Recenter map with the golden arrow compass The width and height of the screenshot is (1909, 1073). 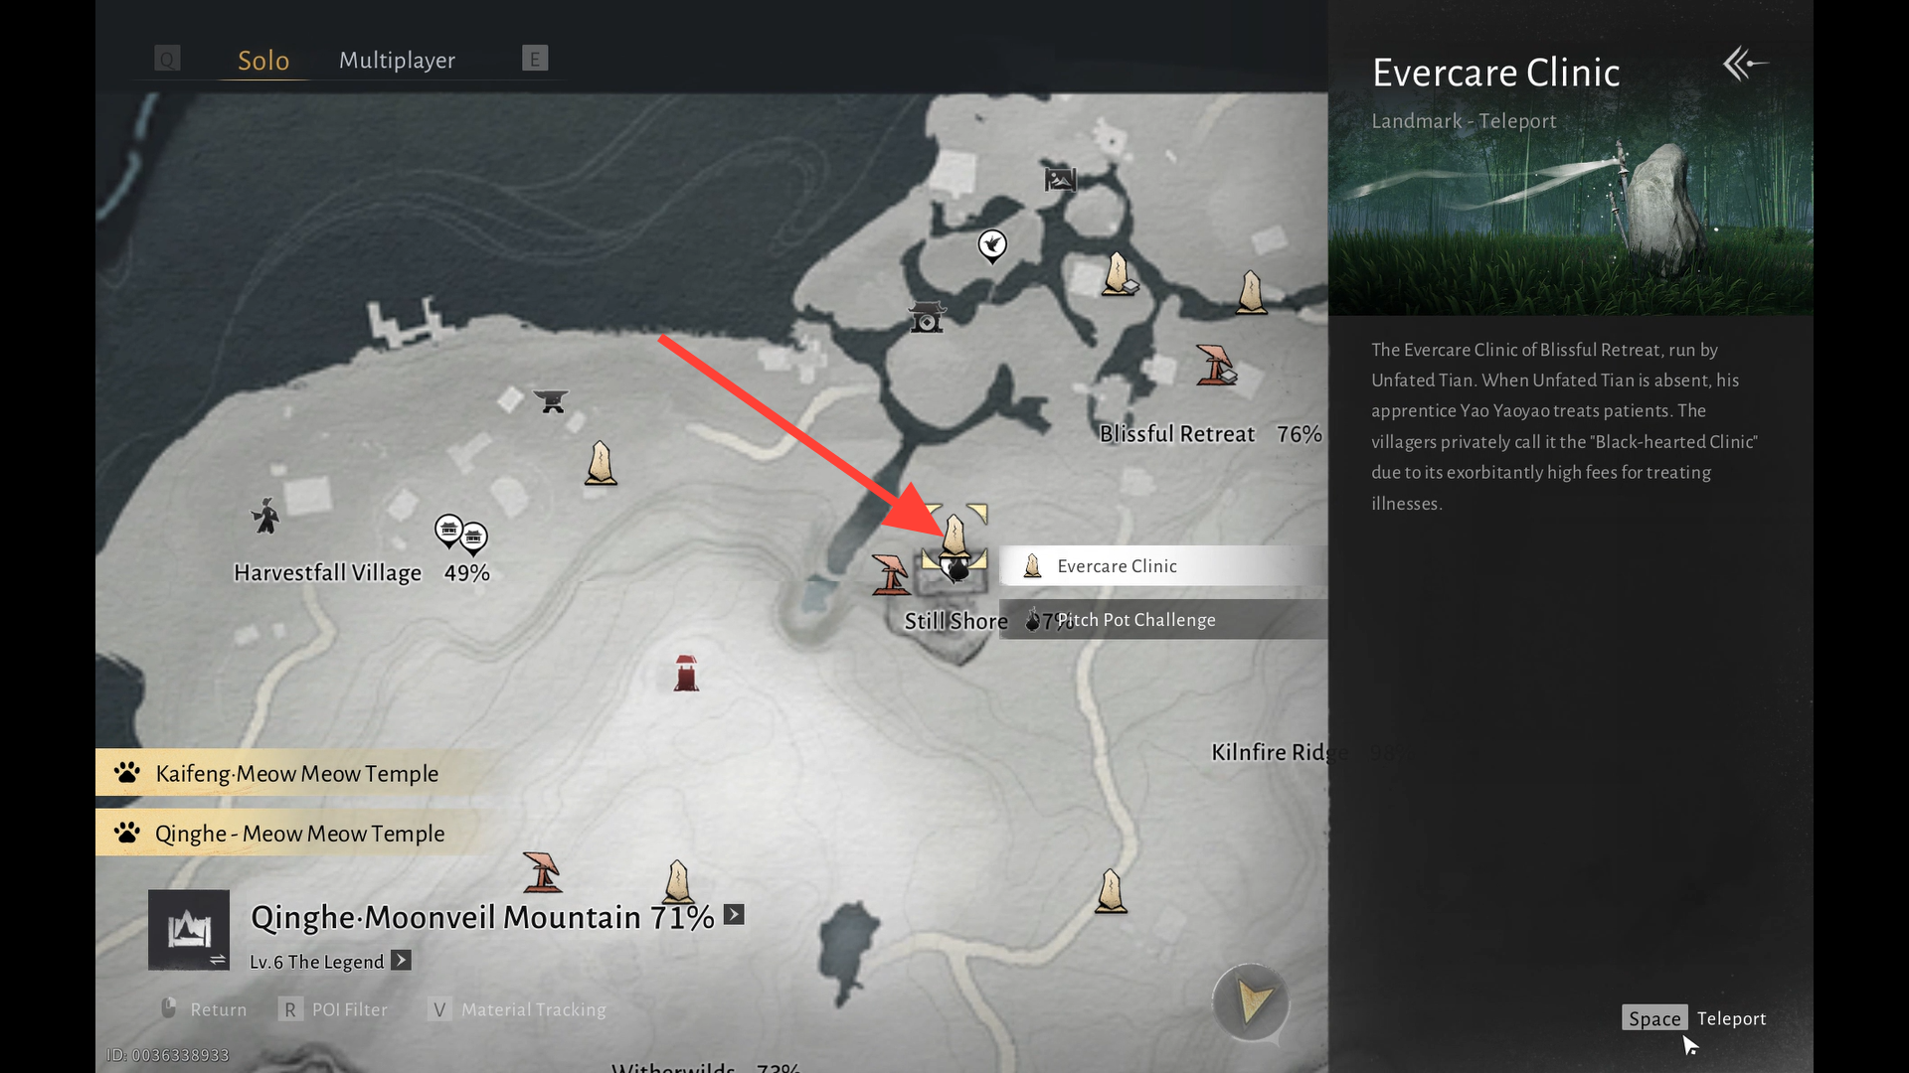coord(1251,1001)
